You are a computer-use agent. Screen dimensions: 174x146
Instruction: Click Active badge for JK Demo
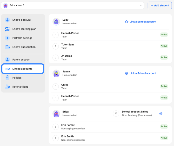point(164,57)
